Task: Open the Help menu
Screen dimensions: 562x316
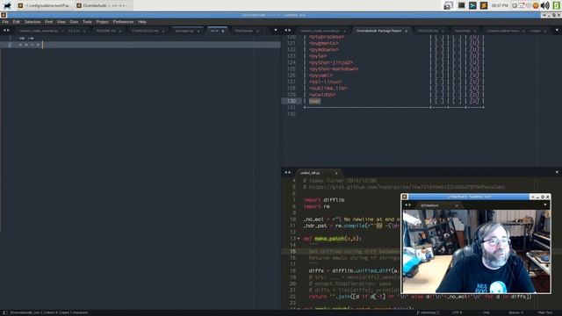Action: 142,22
